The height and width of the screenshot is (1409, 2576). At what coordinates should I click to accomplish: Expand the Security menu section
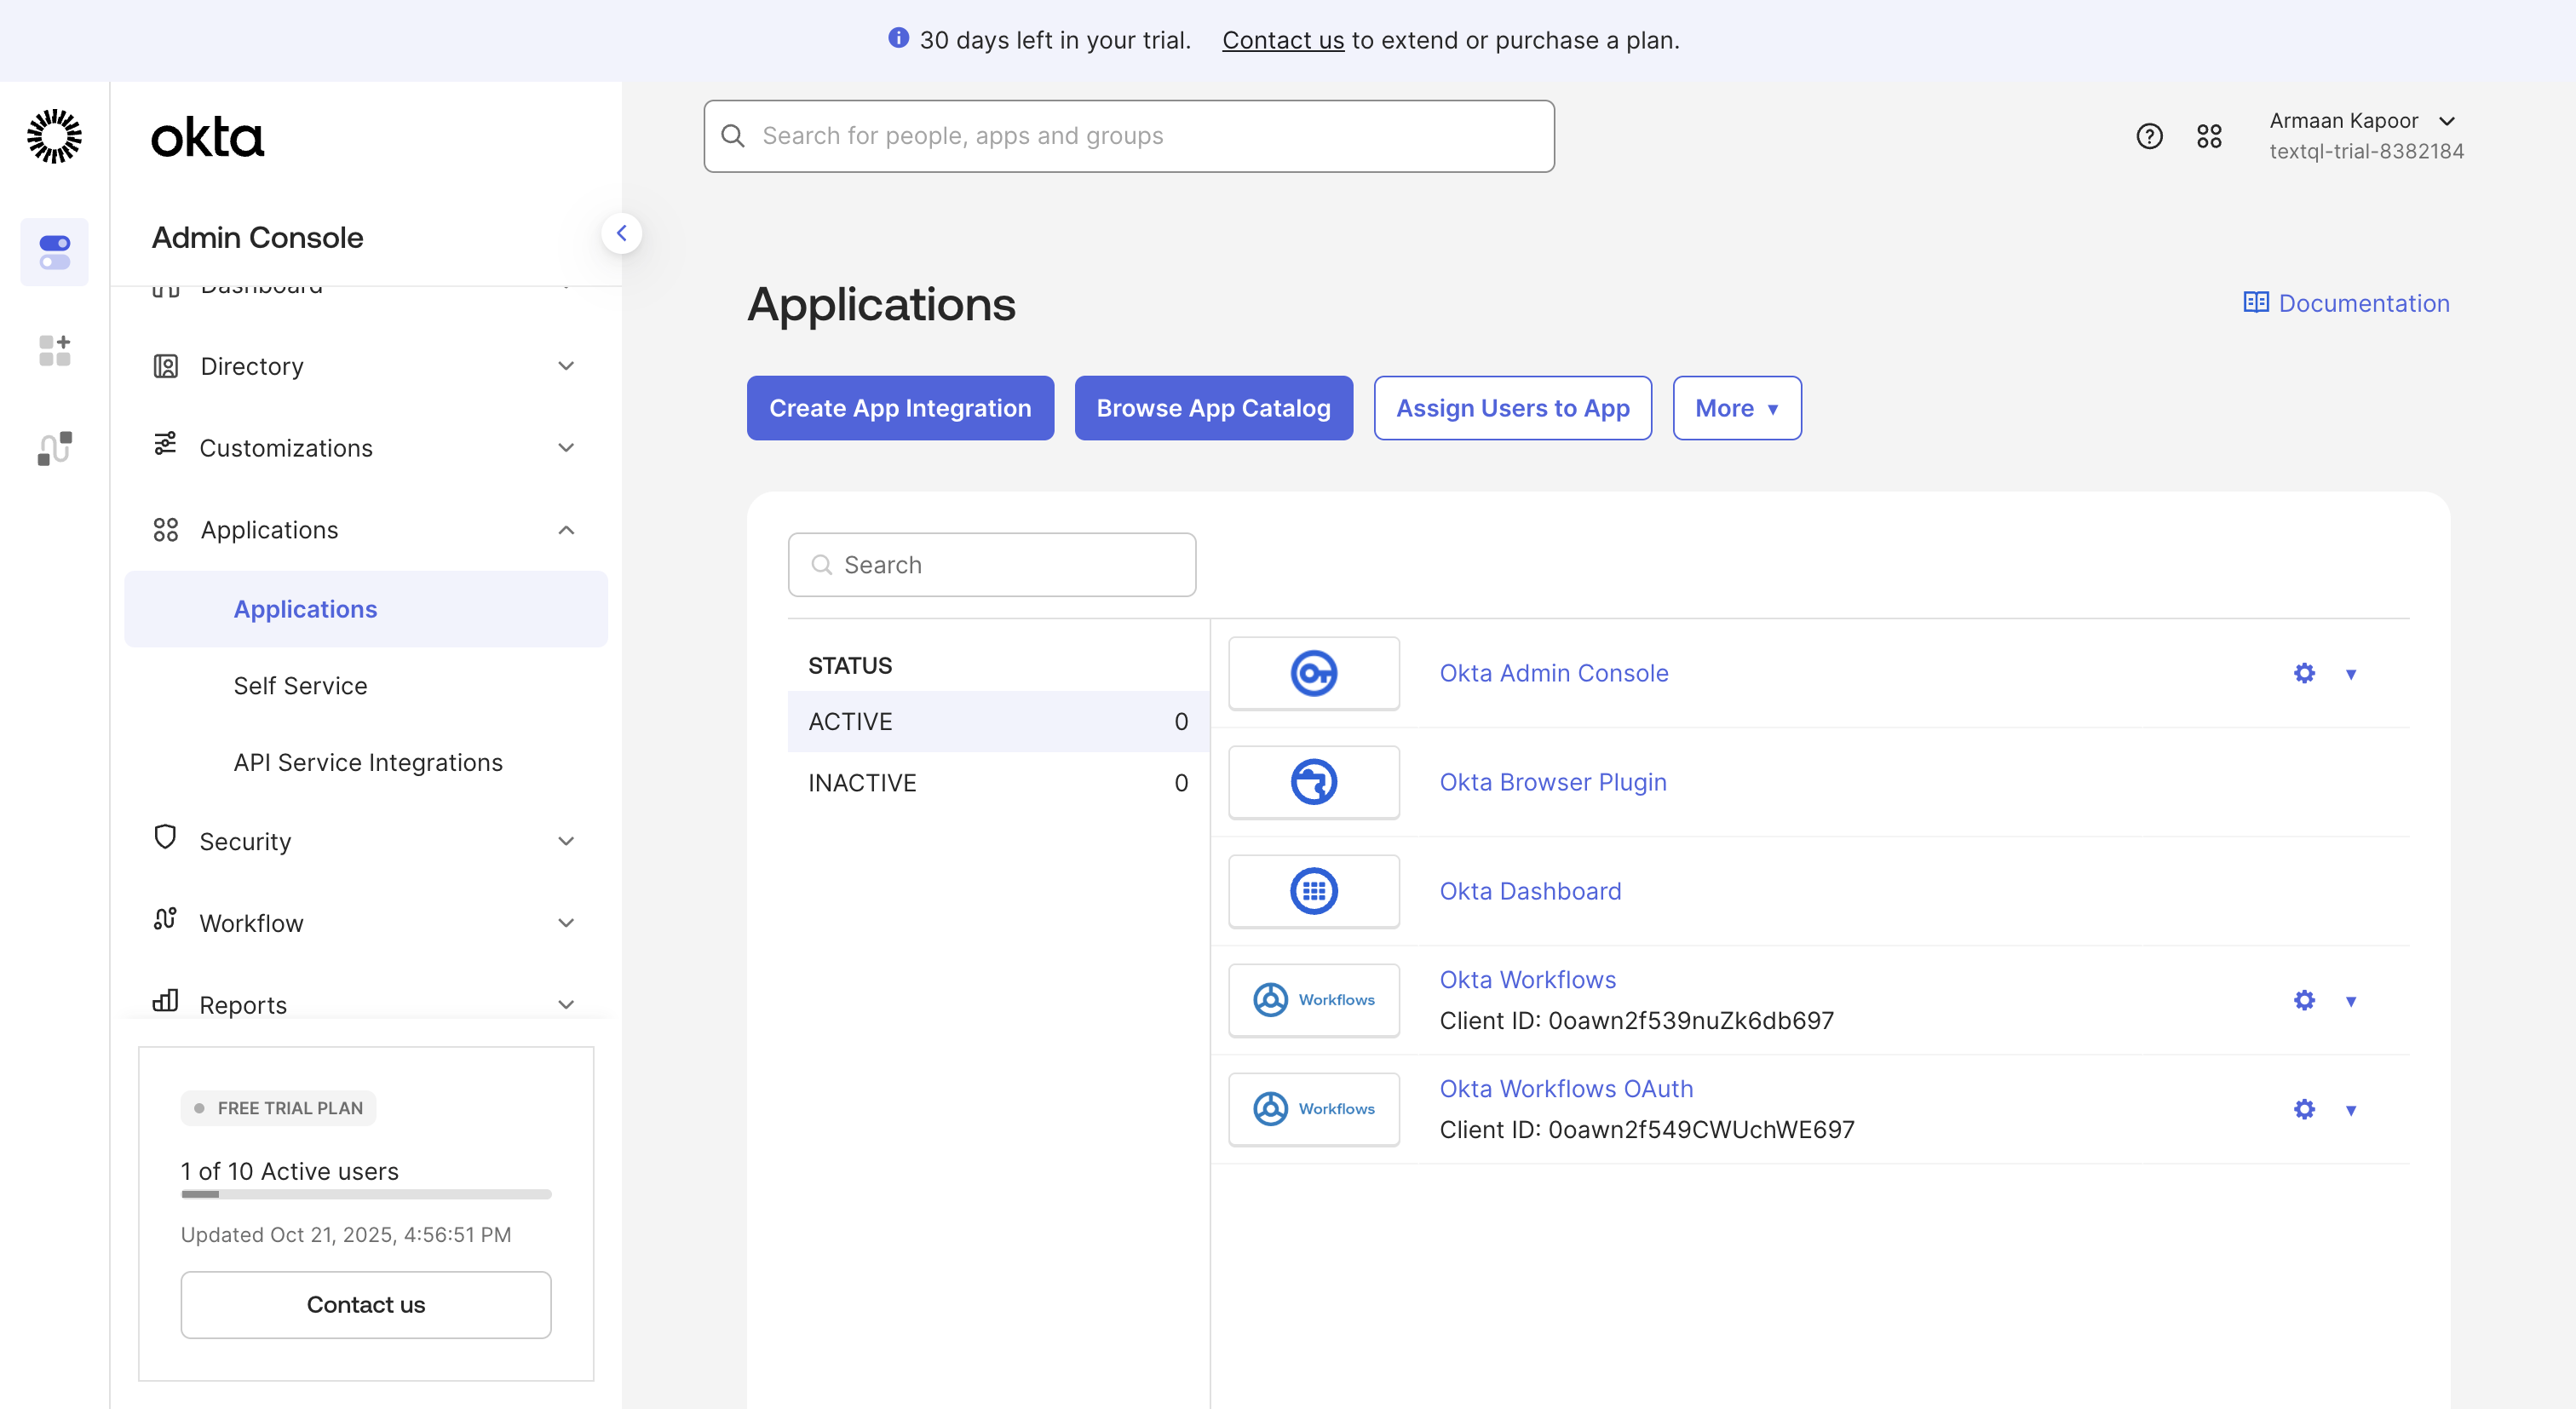click(x=365, y=841)
